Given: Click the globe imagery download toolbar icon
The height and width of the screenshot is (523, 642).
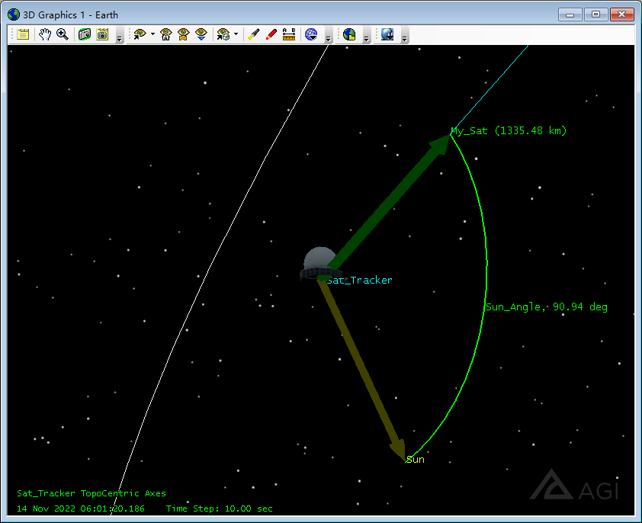Looking at the screenshot, I should pyautogui.click(x=387, y=34).
